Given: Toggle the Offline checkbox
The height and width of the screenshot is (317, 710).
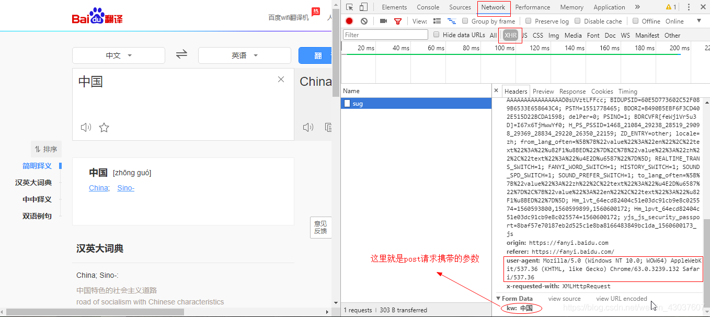Looking at the screenshot, I should pyautogui.click(x=635, y=21).
